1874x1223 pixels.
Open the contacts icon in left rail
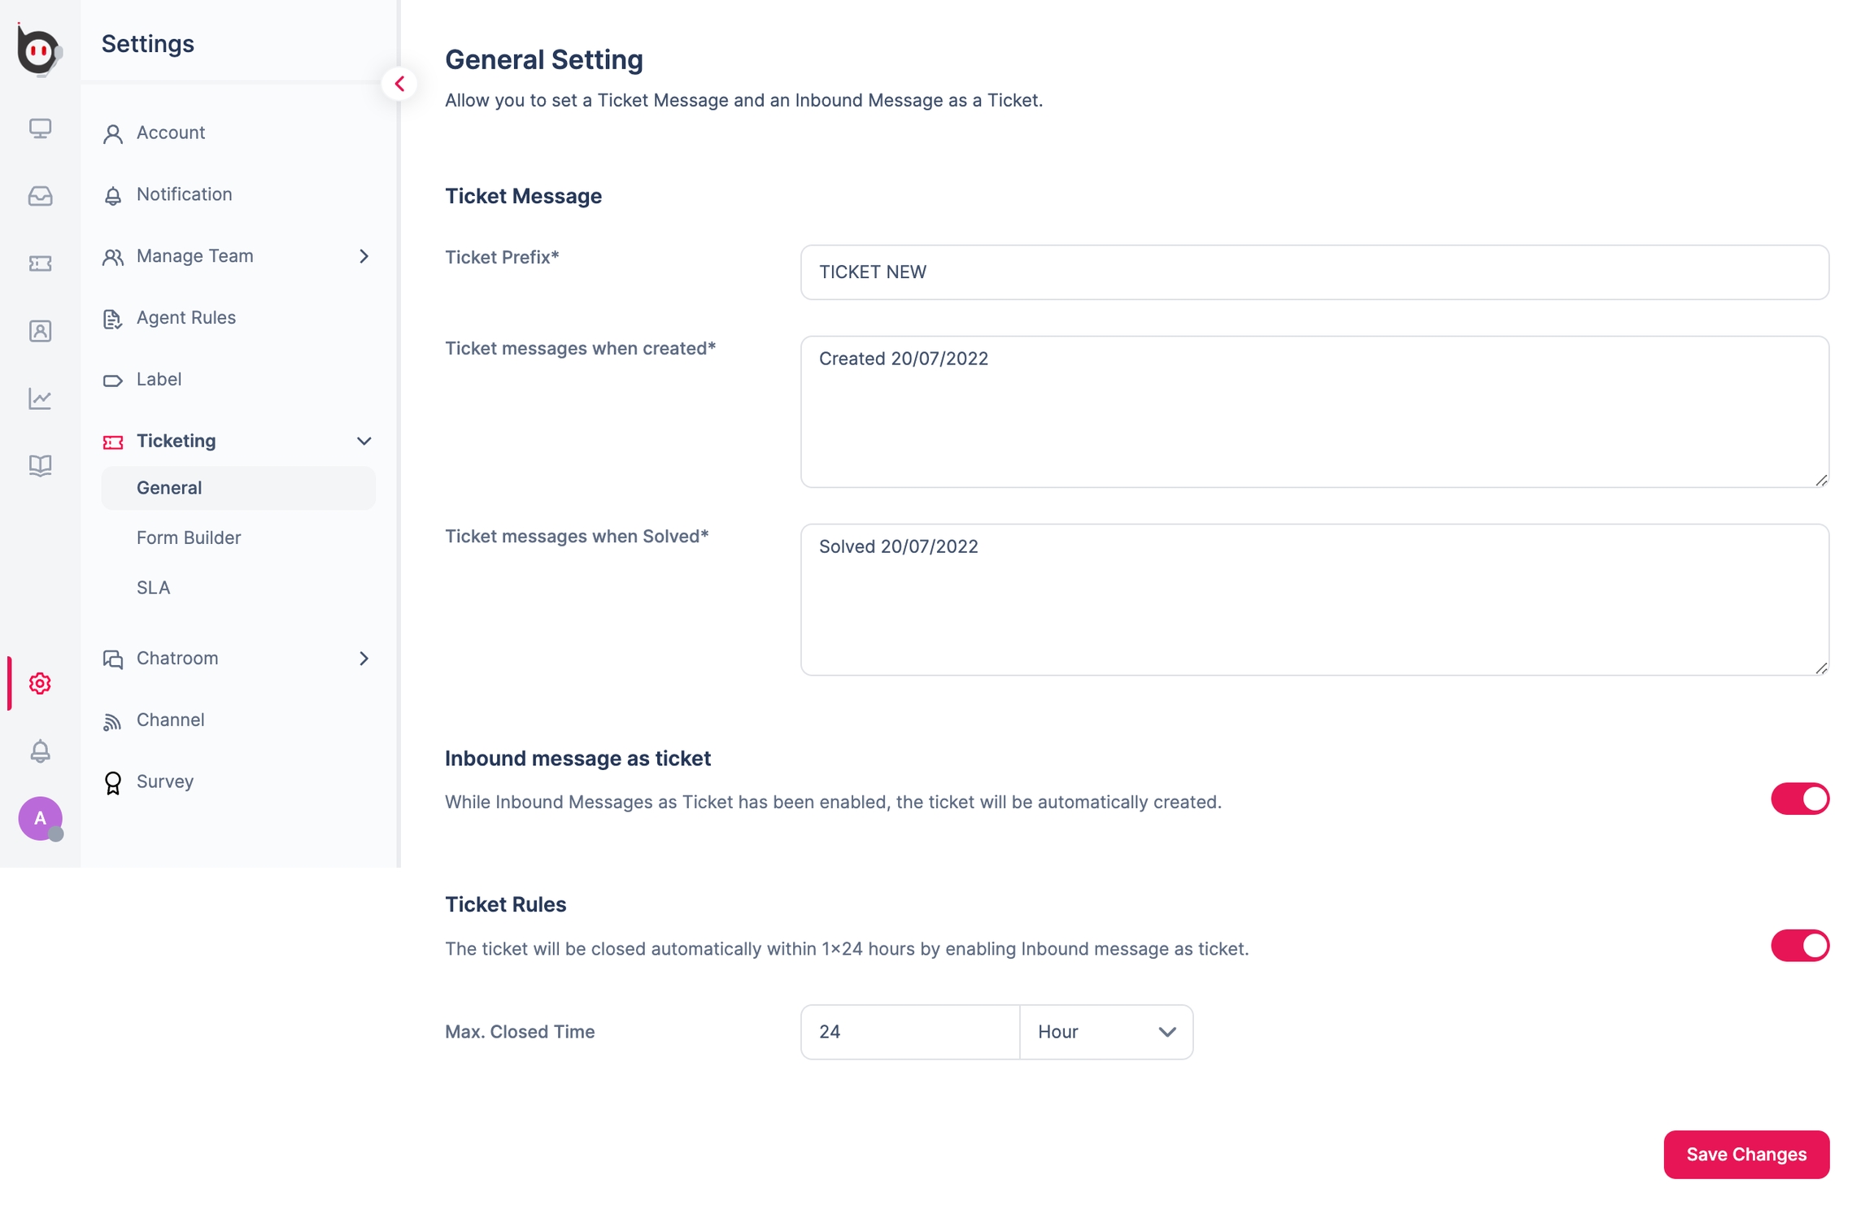click(x=40, y=331)
